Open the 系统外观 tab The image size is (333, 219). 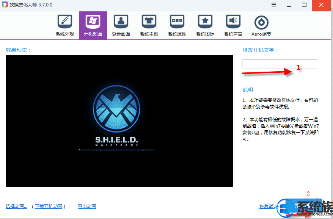pos(65,25)
